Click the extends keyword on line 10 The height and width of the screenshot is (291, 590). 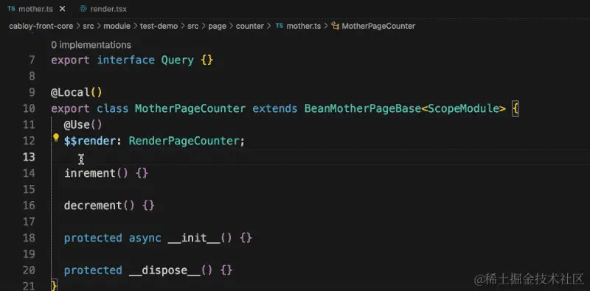(x=275, y=108)
